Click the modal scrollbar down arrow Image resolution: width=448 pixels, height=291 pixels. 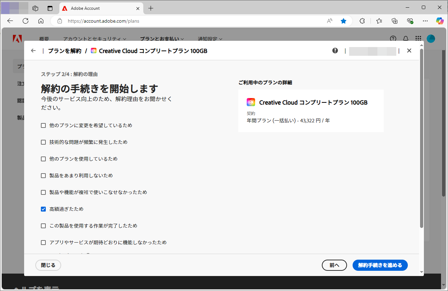pyautogui.click(x=421, y=272)
